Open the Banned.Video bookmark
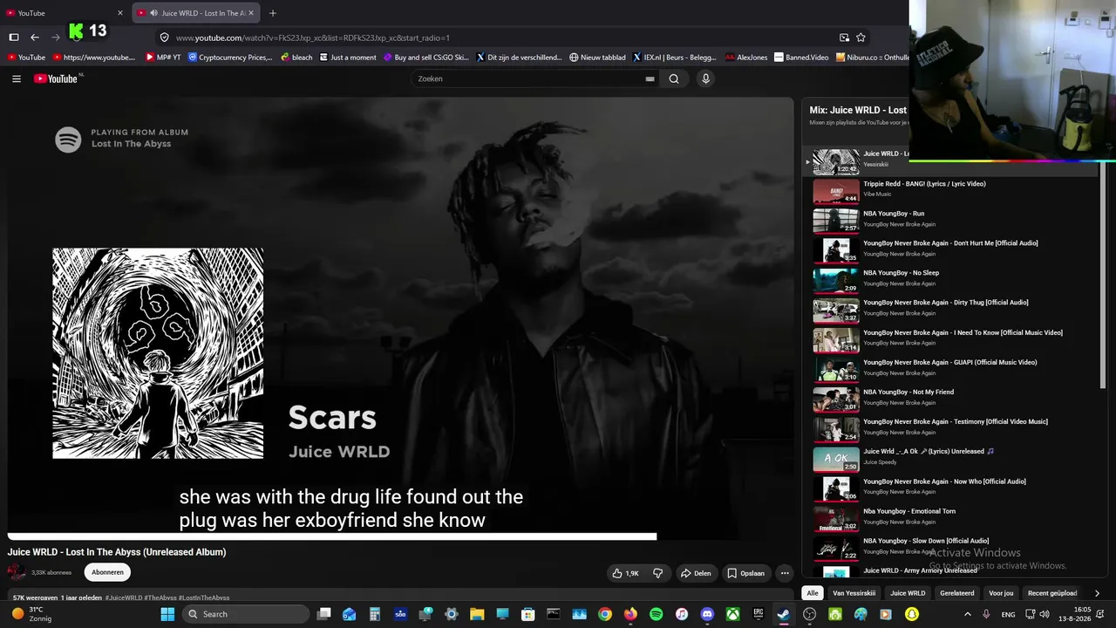Image resolution: width=1116 pixels, height=628 pixels. pyautogui.click(x=801, y=58)
